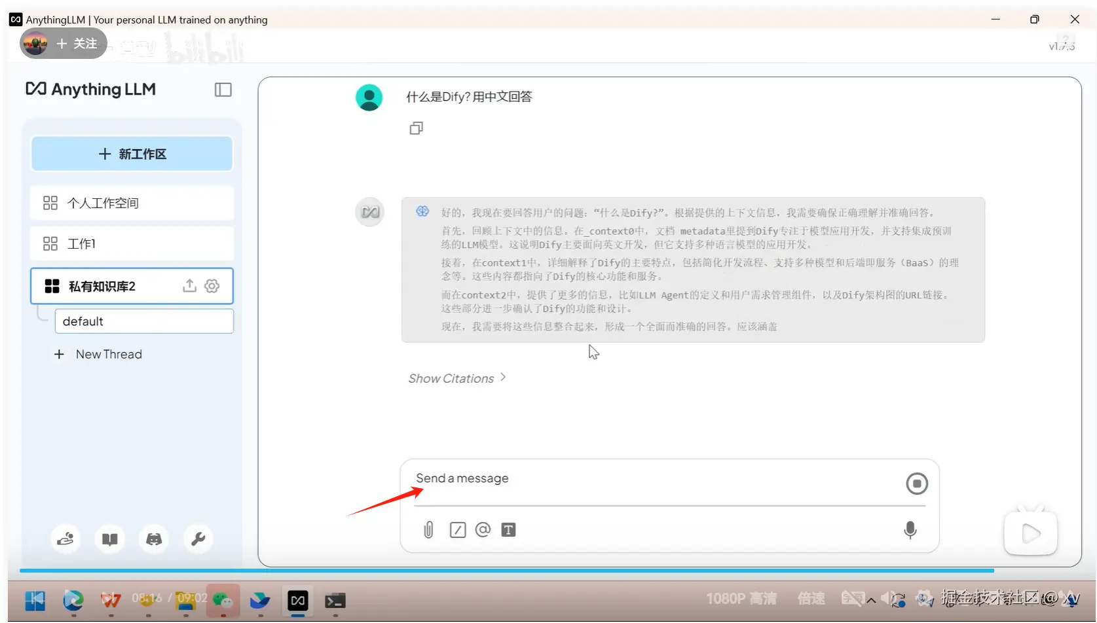Screen dimensions: 1097x623
Task: Create a new workspace with 新工作区
Action: coord(132,154)
